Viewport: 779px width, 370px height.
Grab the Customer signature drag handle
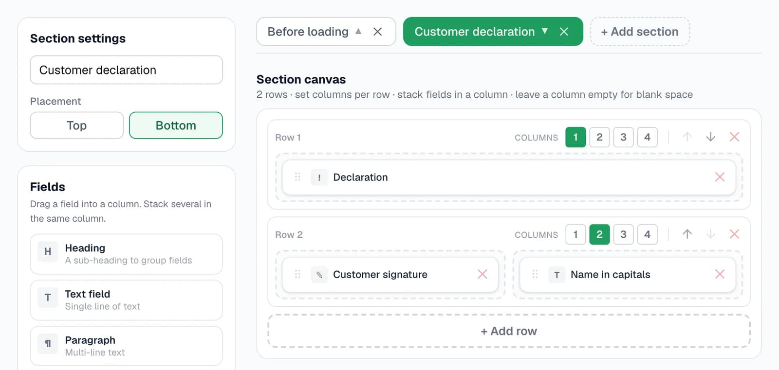[x=297, y=274]
